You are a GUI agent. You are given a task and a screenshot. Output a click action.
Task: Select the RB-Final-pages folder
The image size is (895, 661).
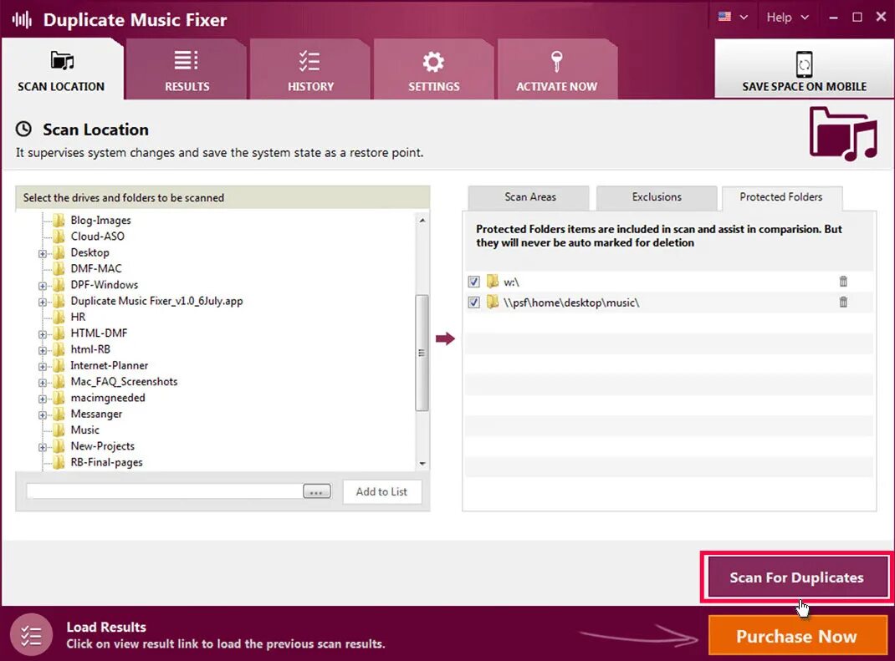point(106,462)
